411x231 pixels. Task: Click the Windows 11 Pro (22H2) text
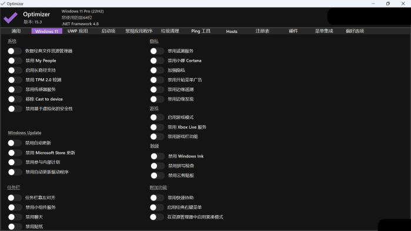click(x=82, y=11)
